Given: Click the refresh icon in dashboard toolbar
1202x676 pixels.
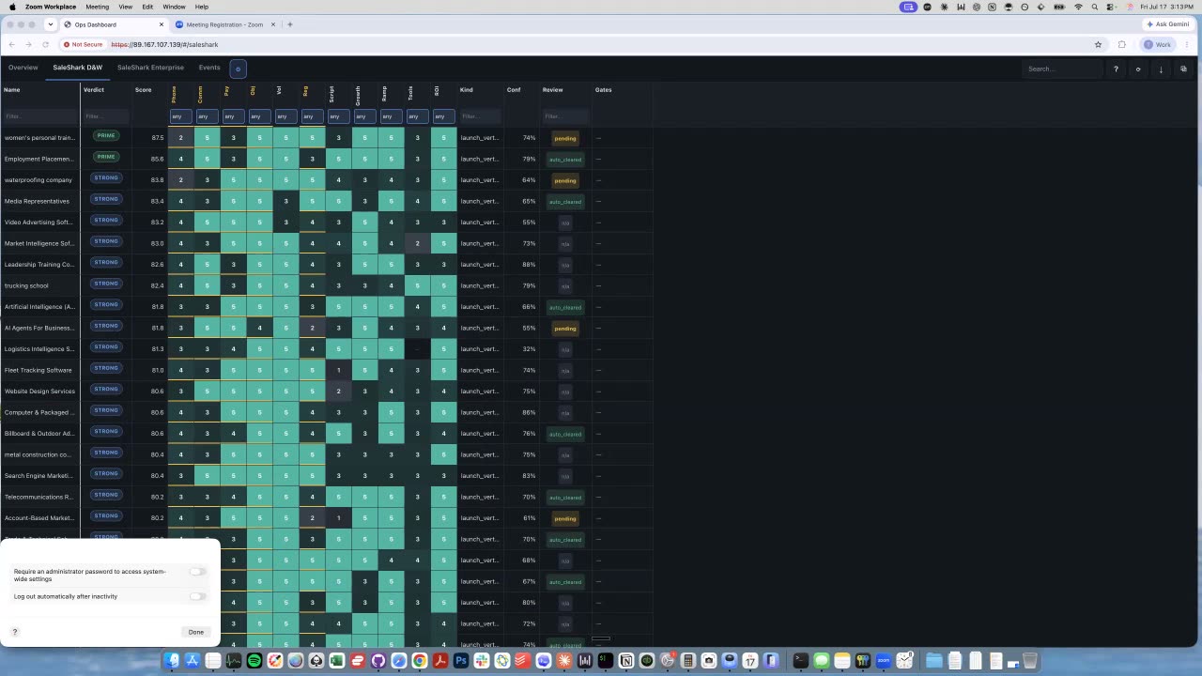Looking at the screenshot, I should click(1138, 69).
